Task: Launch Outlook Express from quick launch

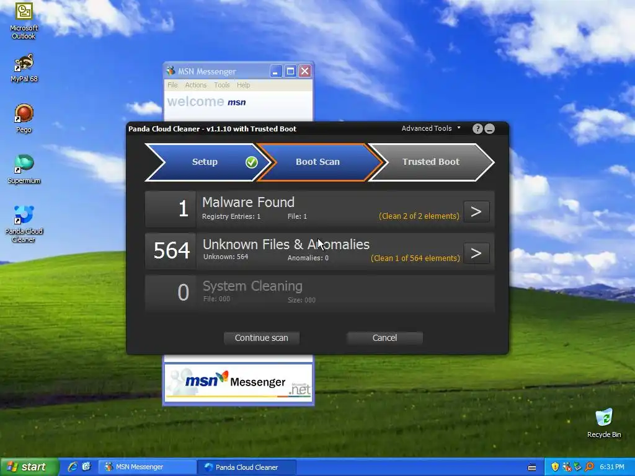Action: click(86, 467)
